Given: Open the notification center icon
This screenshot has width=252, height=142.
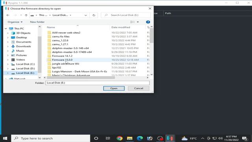Looking at the screenshot, I should 245,138.
